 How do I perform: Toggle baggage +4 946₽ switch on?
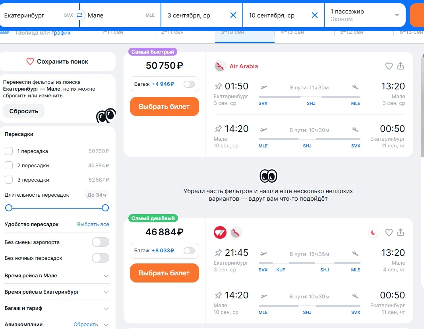189,84
